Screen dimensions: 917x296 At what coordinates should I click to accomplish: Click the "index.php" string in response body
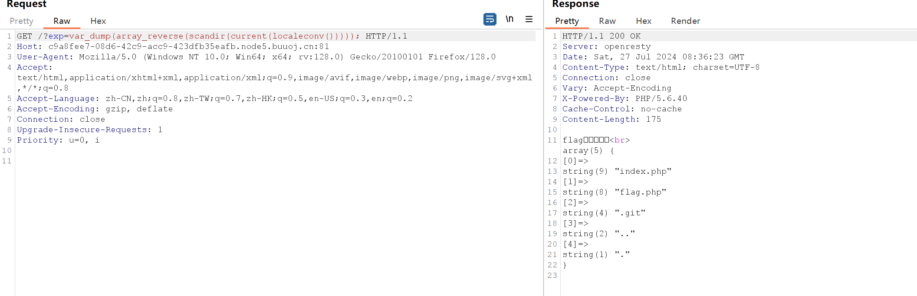(x=643, y=171)
